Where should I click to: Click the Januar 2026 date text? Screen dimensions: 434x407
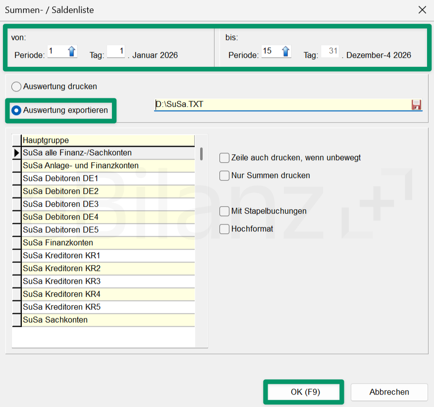tap(155, 55)
